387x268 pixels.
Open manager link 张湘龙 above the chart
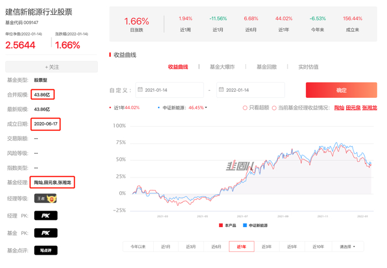tap(369, 108)
